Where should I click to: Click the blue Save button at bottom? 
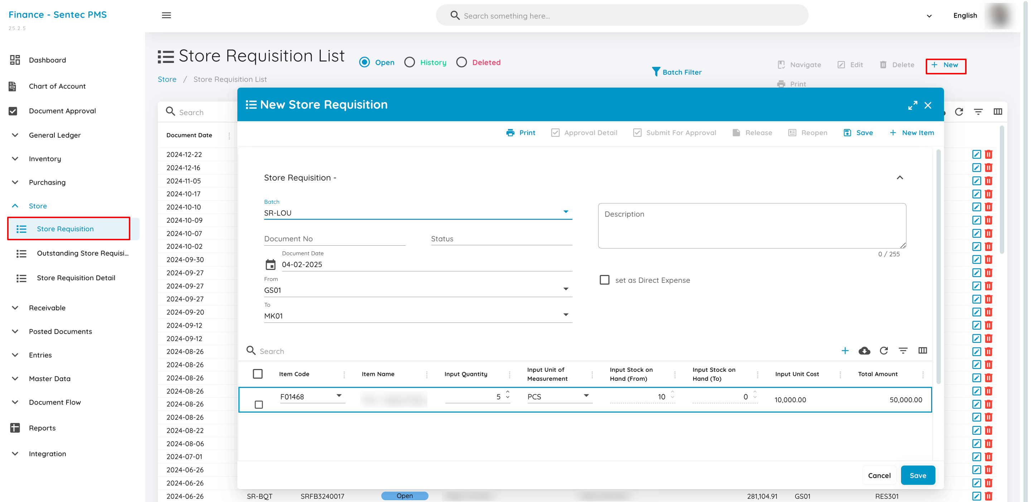click(918, 475)
